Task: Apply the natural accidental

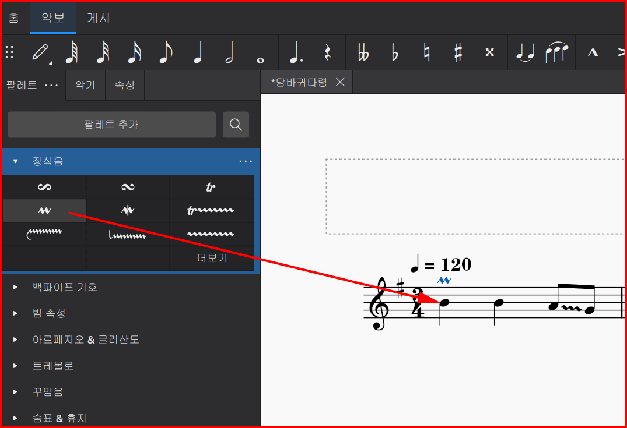Action: click(427, 52)
